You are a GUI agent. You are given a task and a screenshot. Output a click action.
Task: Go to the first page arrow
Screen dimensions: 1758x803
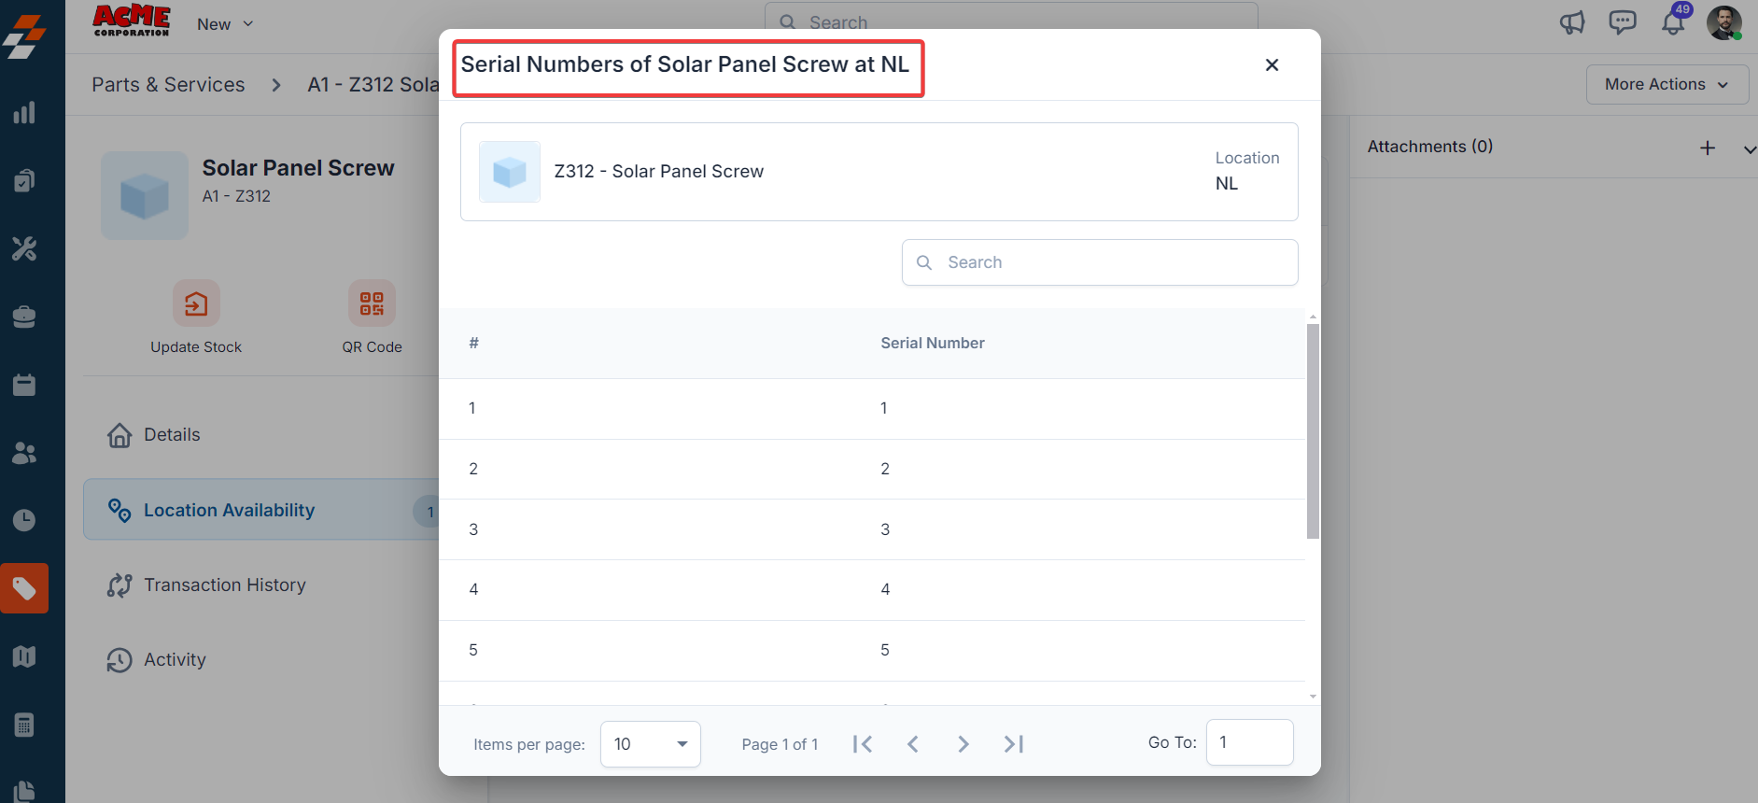(863, 744)
